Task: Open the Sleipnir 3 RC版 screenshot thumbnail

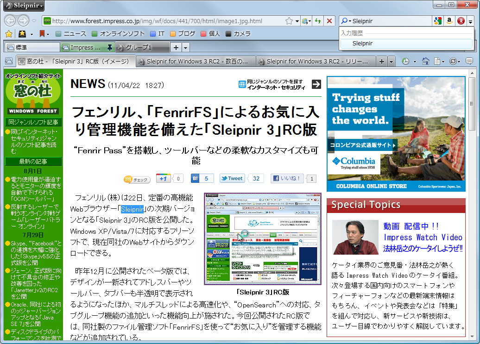Action: 263,239
